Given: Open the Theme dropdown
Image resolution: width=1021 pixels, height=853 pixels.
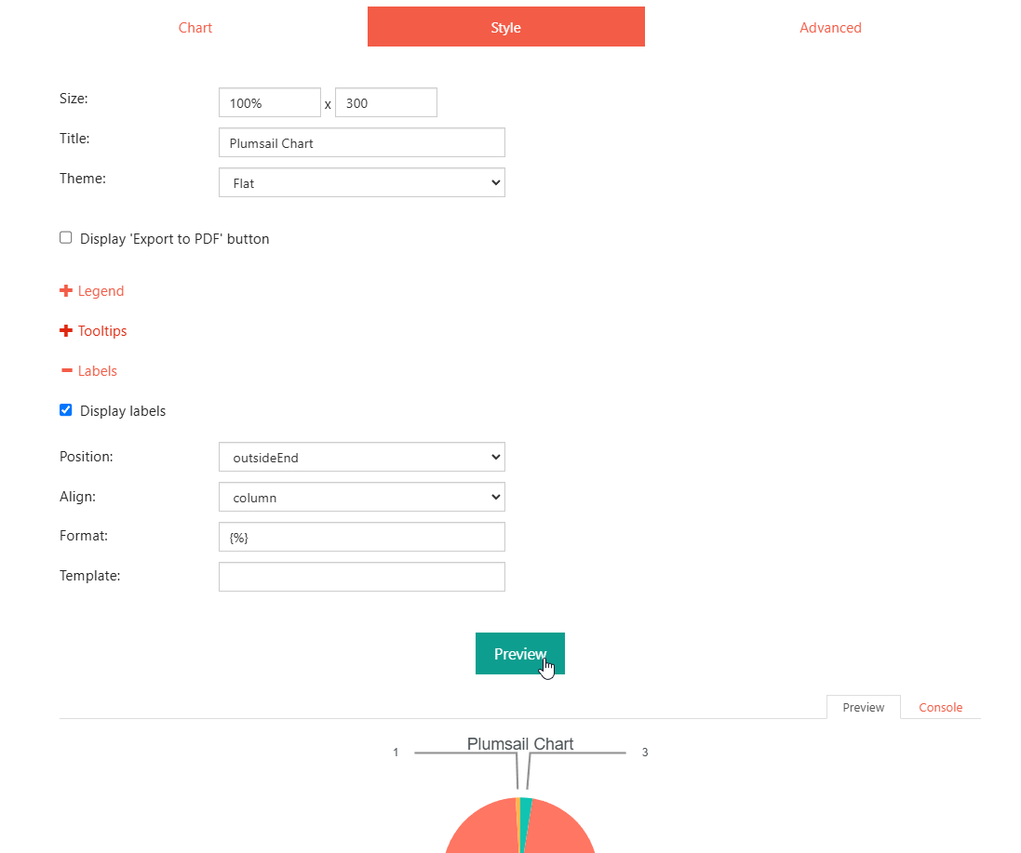Looking at the screenshot, I should pyautogui.click(x=361, y=183).
